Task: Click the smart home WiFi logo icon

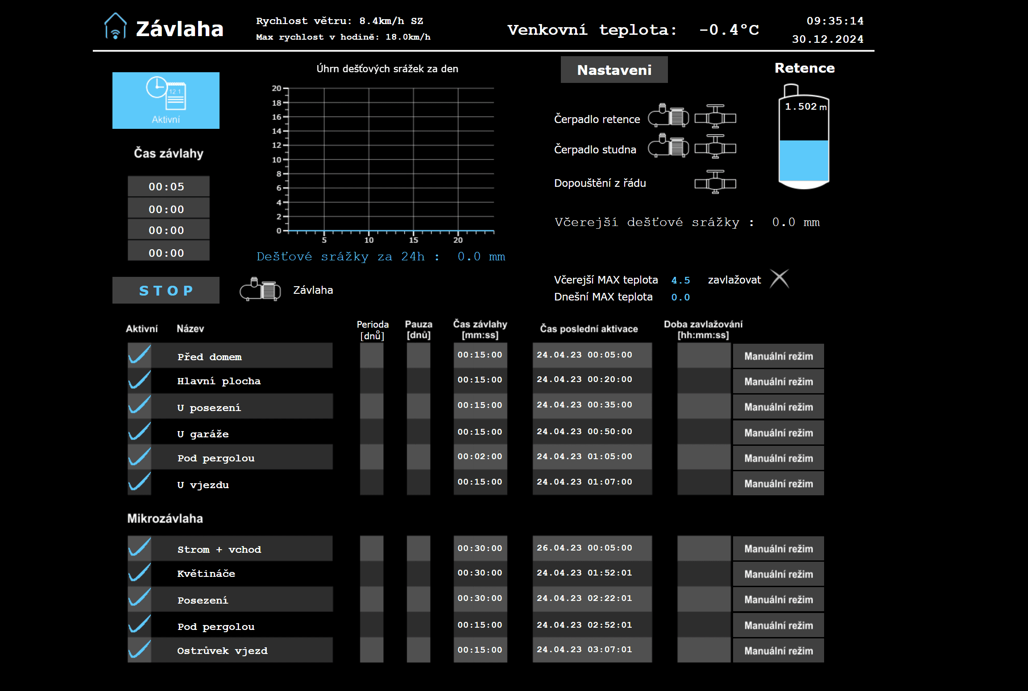Action: coord(115,26)
